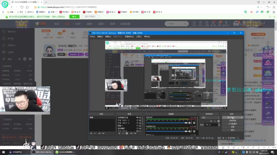277x155 pixels.
Task: Open a new browser tab
Action: click(x=46, y=2)
